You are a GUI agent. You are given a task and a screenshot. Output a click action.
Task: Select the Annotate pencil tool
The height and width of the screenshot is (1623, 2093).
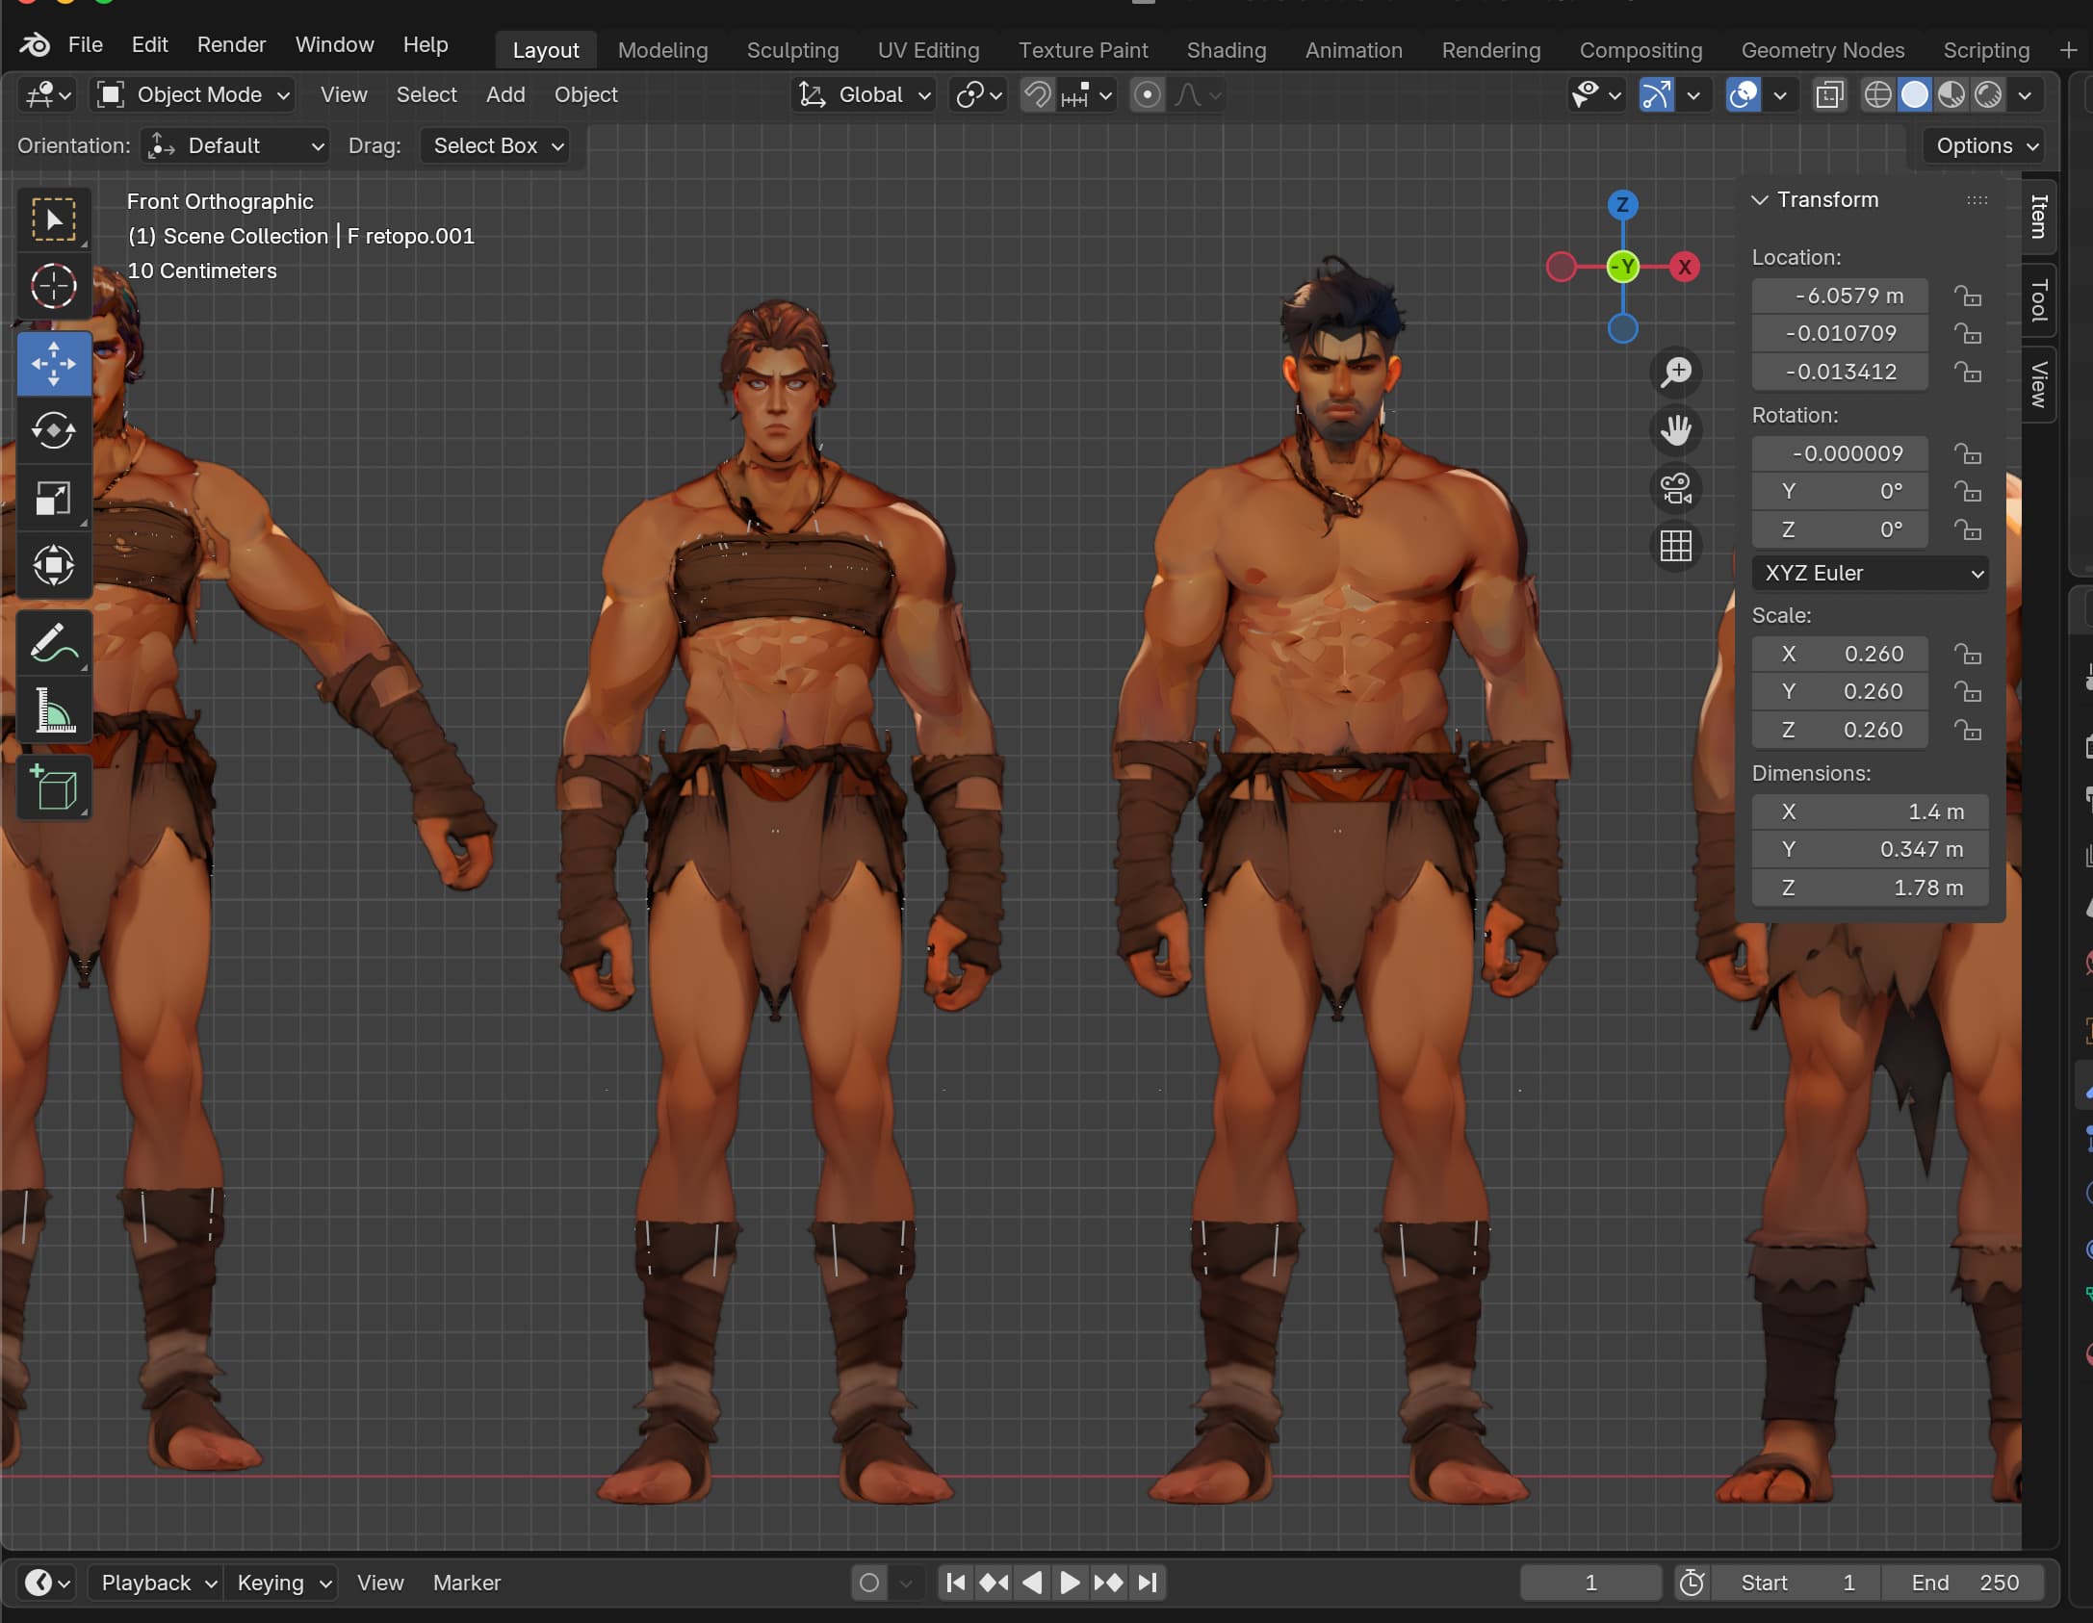pos(54,643)
